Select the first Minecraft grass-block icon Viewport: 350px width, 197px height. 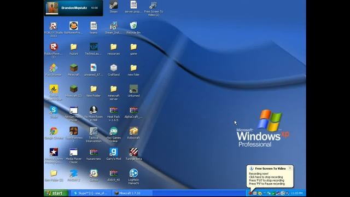[73, 70]
